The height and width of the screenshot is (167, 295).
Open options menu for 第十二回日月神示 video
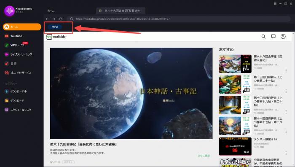click(286, 112)
